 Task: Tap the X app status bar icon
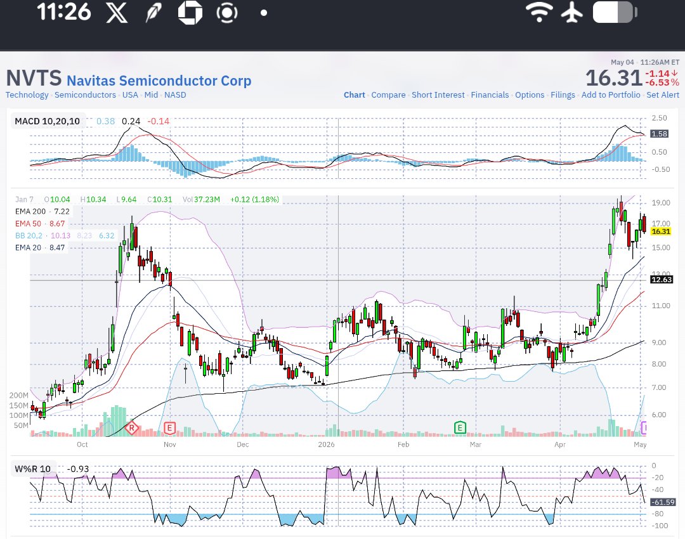click(x=117, y=12)
